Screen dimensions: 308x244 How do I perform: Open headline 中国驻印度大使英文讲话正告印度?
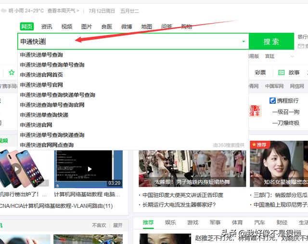coord(183,195)
